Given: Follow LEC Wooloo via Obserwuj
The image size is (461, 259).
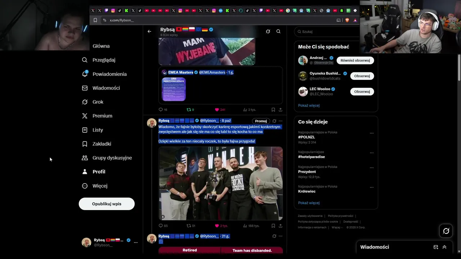Looking at the screenshot, I should pyautogui.click(x=362, y=91).
